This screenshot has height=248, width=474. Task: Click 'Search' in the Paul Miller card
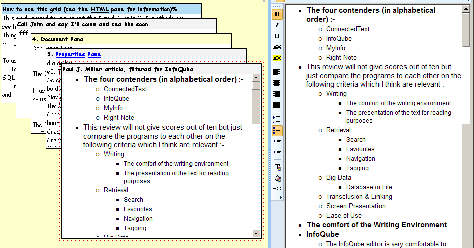click(x=133, y=200)
